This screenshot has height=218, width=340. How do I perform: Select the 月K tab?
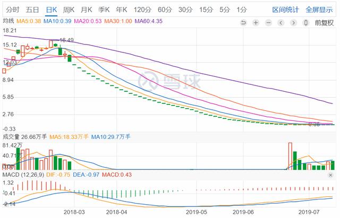86,10
